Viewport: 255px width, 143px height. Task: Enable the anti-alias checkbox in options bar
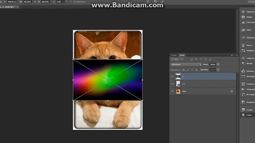pos(71,2)
